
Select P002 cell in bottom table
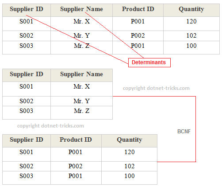76,167
